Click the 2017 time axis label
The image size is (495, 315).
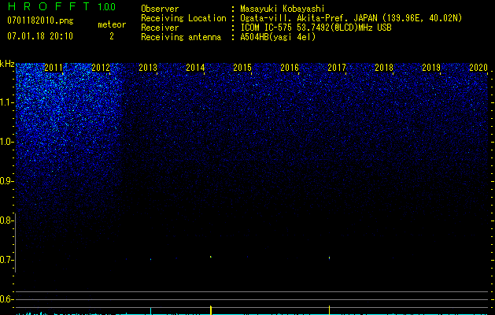tap(337, 67)
